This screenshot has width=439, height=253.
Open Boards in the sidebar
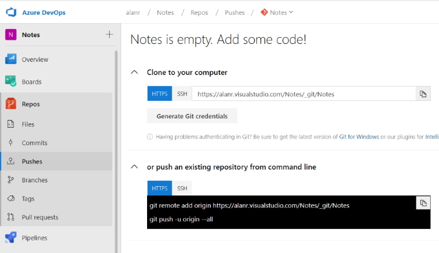tap(31, 82)
